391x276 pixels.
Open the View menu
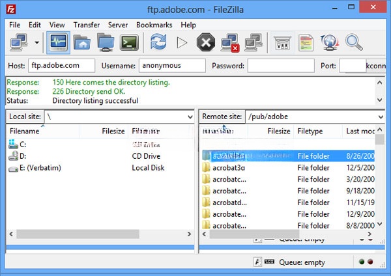[x=57, y=25]
